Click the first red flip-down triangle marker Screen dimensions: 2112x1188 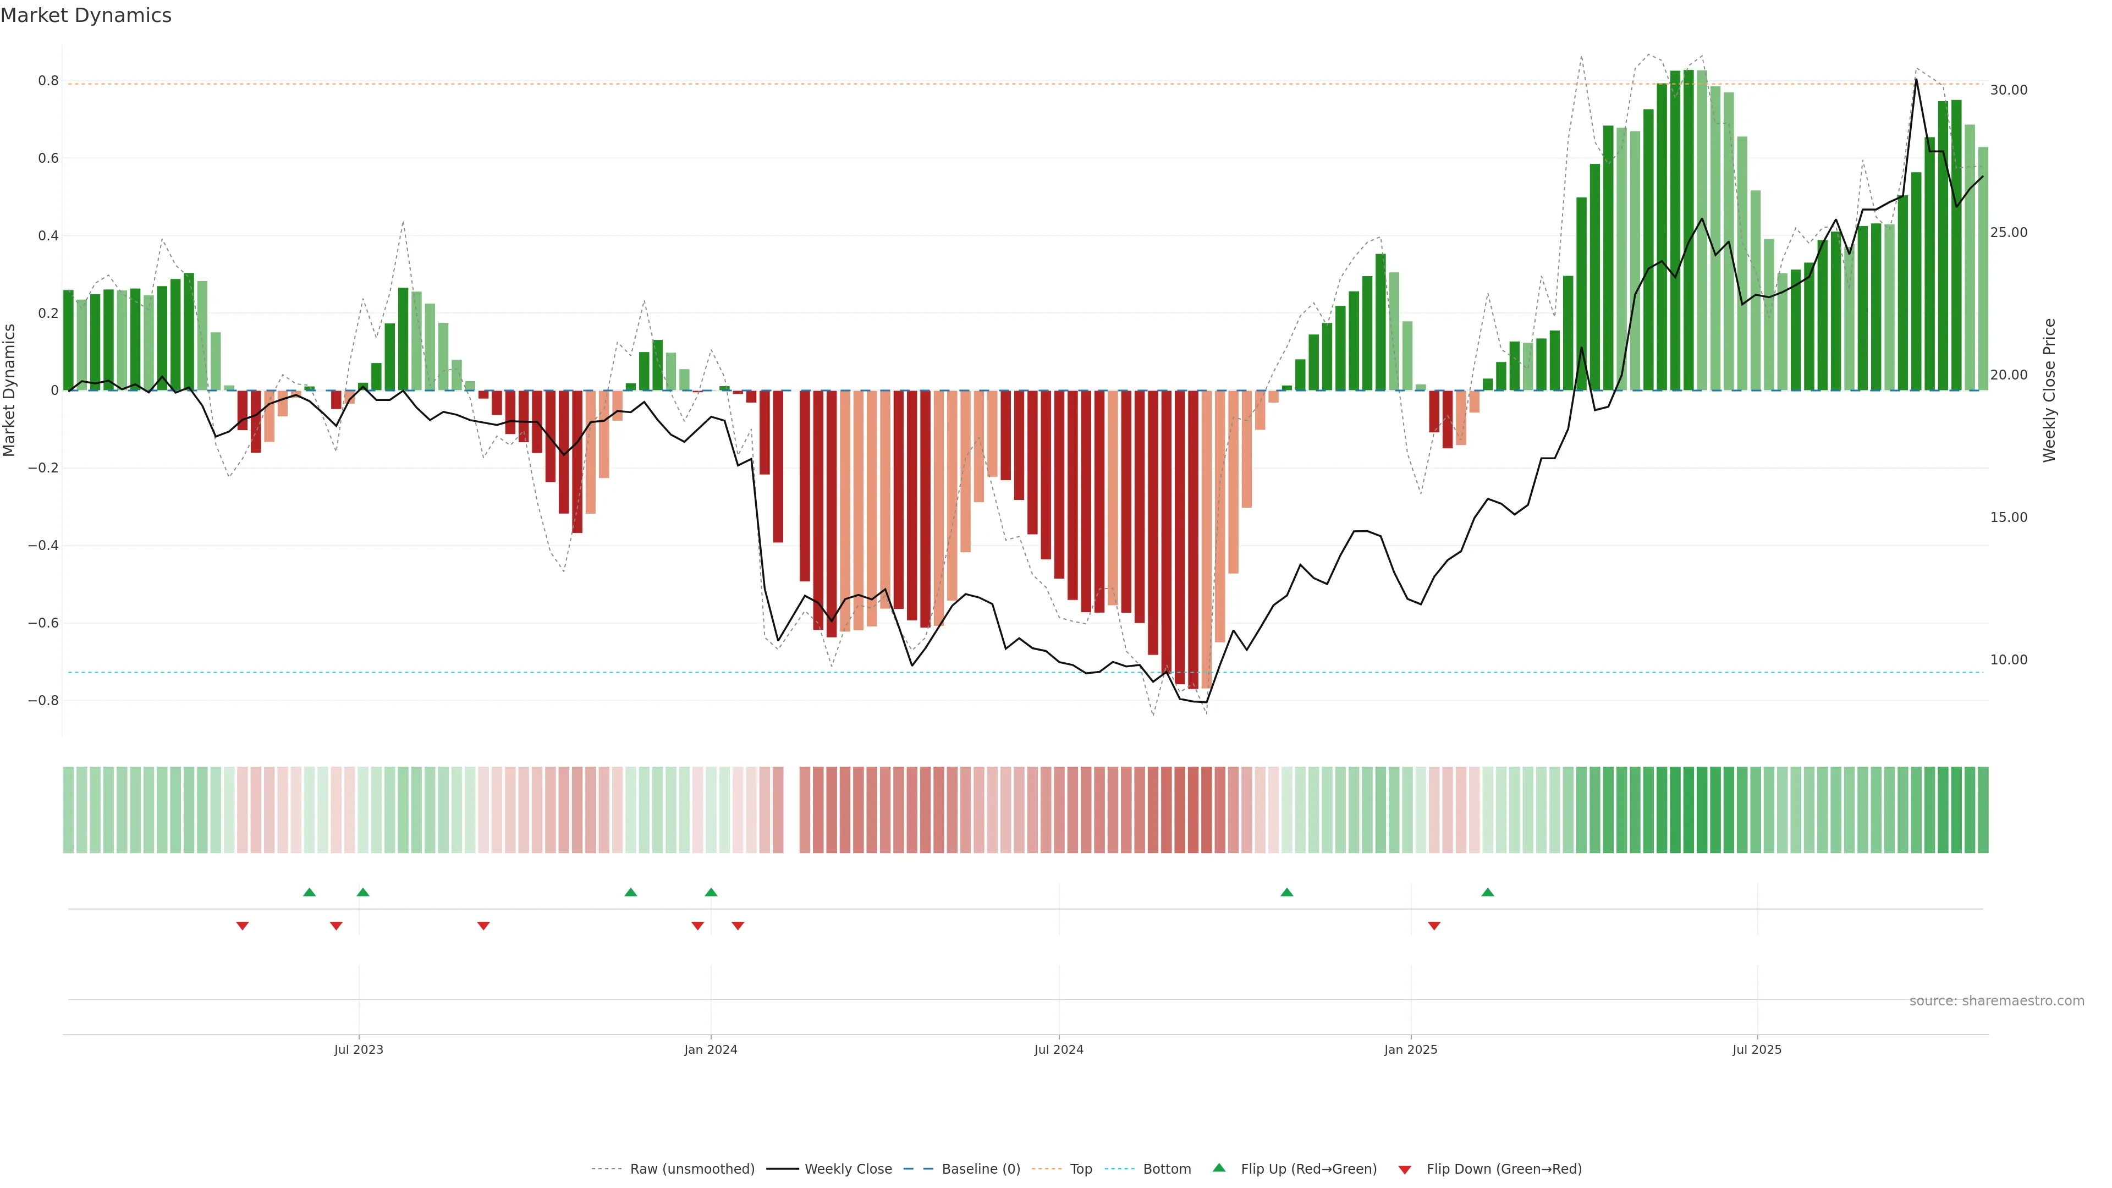[243, 926]
